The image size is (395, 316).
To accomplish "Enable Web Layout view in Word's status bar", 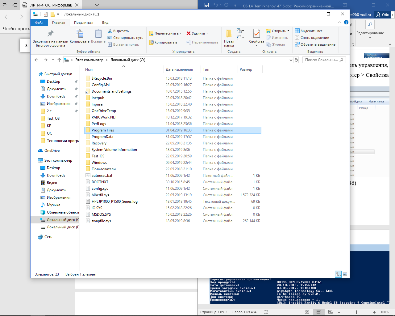I will tap(330, 312).
